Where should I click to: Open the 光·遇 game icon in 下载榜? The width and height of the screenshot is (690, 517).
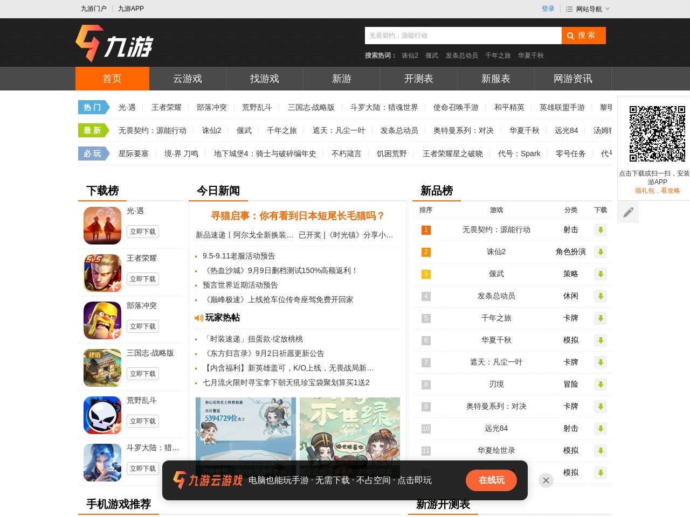(102, 226)
